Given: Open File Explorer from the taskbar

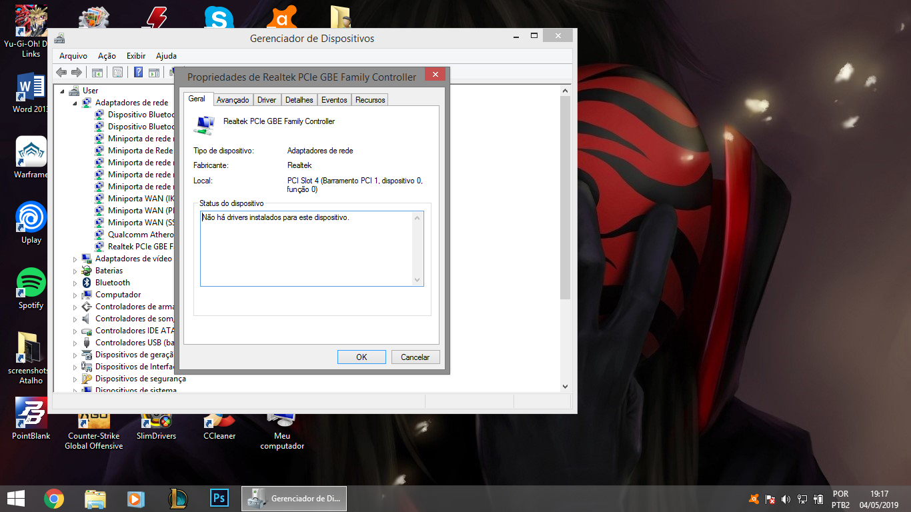Looking at the screenshot, I should (95, 499).
